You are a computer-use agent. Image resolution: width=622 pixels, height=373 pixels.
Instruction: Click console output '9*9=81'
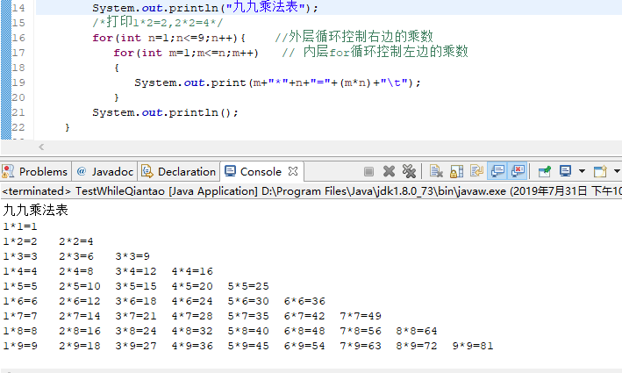(473, 346)
